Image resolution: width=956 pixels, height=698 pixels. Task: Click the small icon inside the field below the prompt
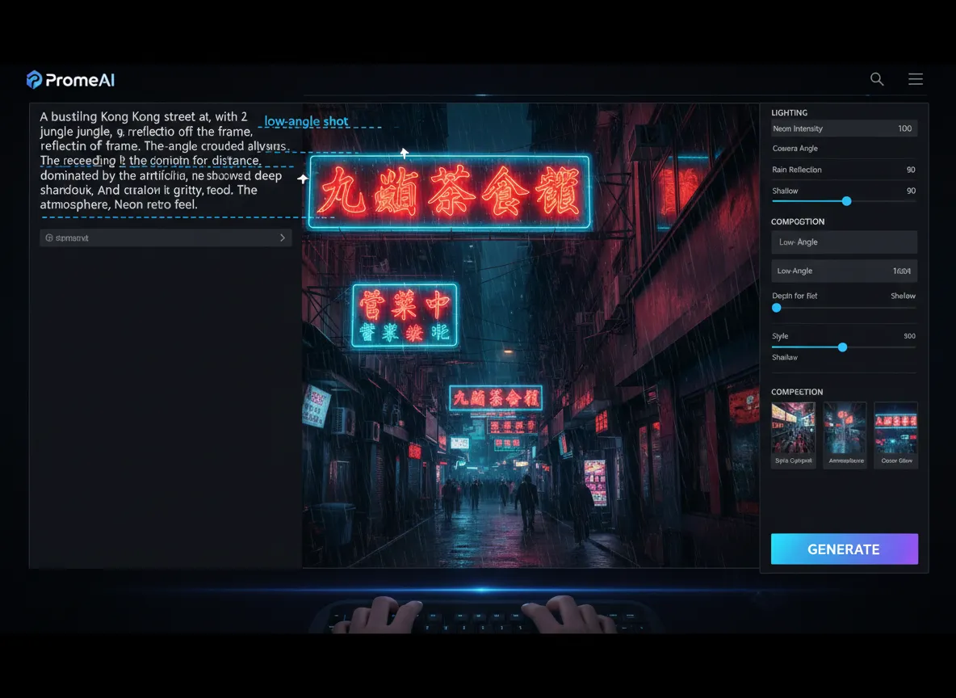(49, 238)
